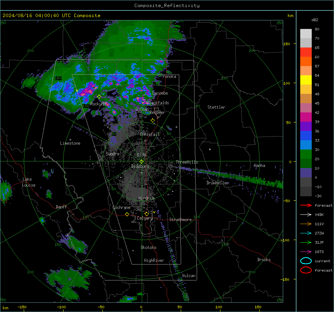Click the Calgary city label
This screenshot has width=334, height=312.
pyautogui.click(x=145, y=218)
